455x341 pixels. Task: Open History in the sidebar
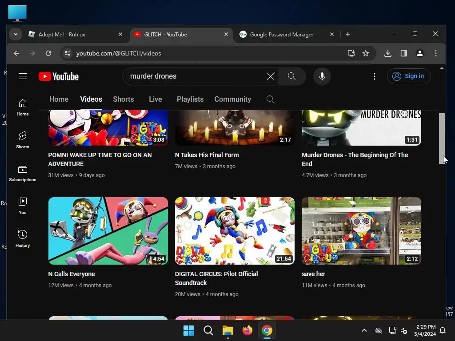23,238
